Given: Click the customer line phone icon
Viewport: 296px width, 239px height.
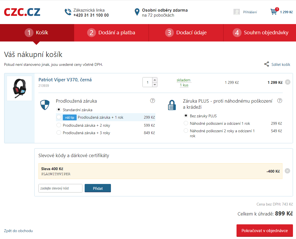Looking at the screenshot, I should pyautogui.click(x=68, y=12).
